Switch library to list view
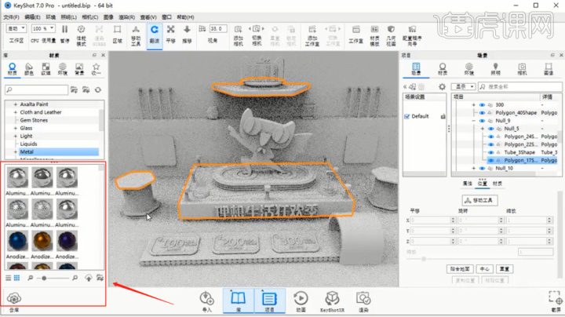 [x=9, y=278]
